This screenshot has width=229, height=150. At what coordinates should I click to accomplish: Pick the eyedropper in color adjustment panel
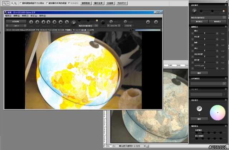pos(199,108)
